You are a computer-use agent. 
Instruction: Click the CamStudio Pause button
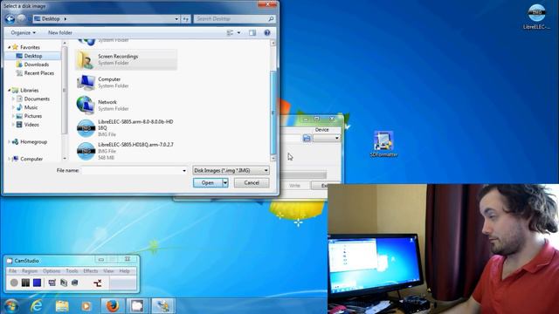tap(25, 283)
